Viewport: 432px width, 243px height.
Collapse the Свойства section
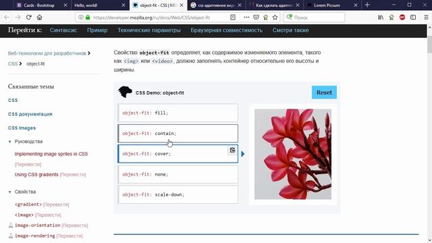(10, 192)
